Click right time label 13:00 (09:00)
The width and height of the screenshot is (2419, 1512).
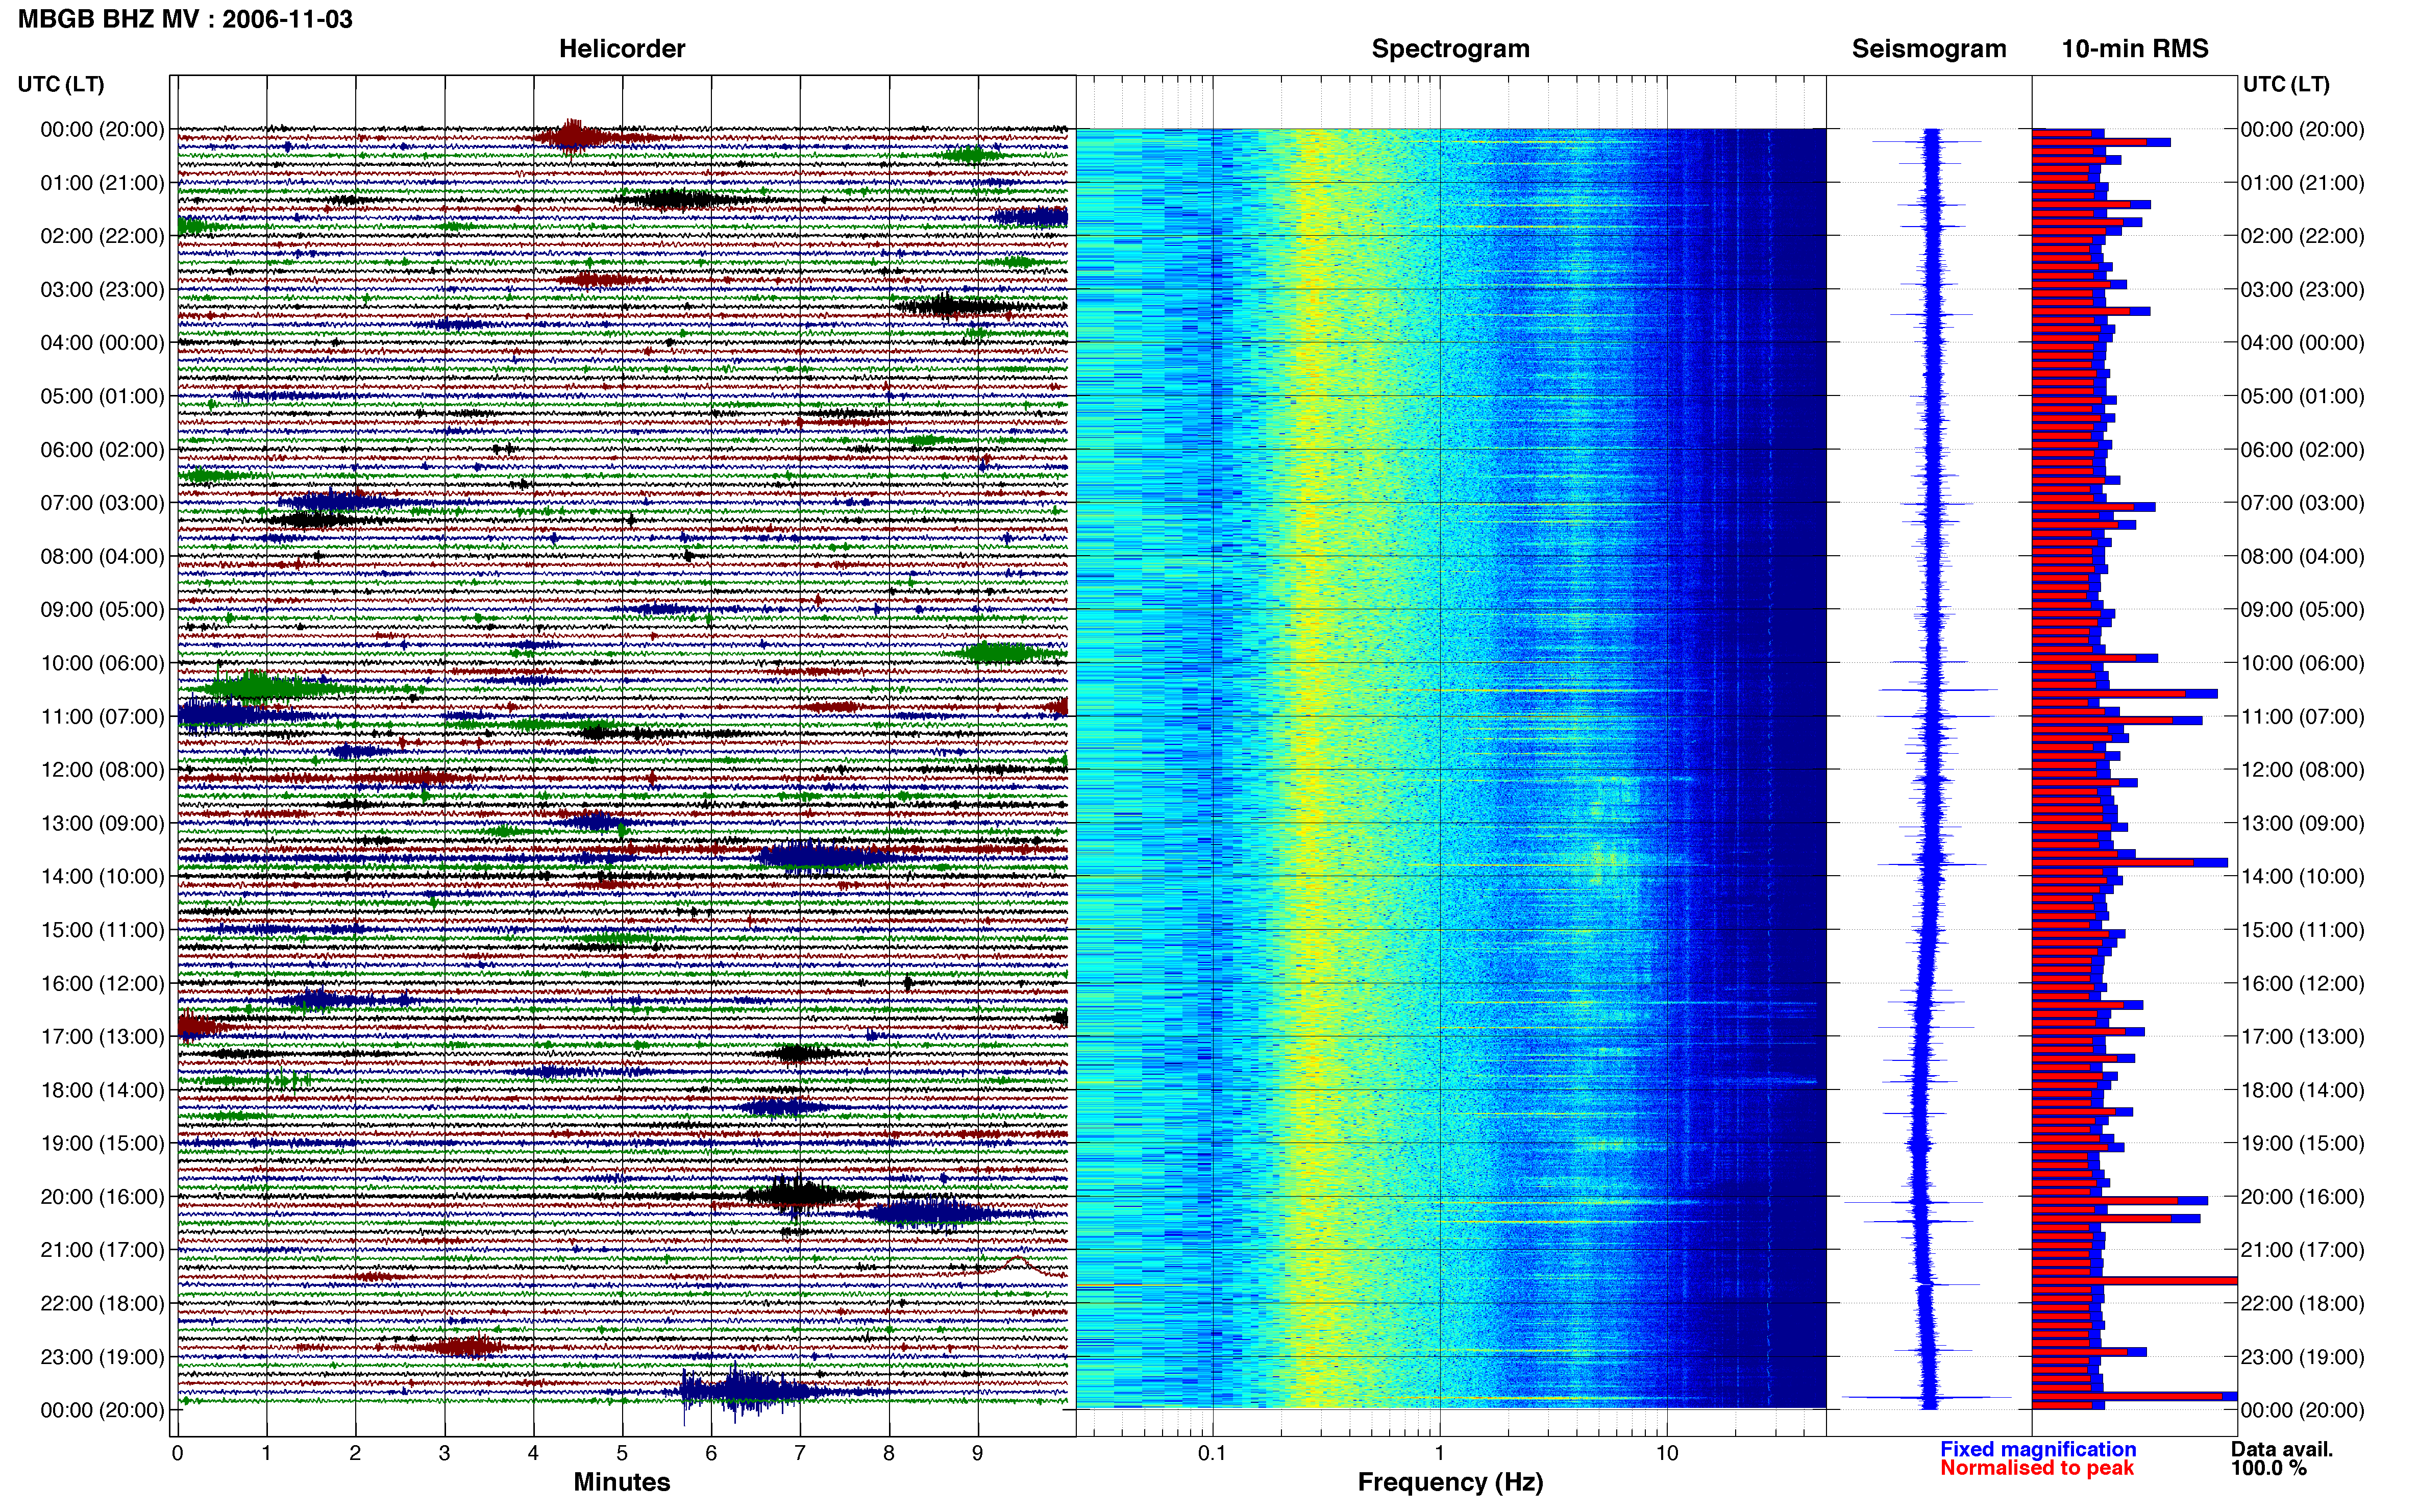point(2302,824)
